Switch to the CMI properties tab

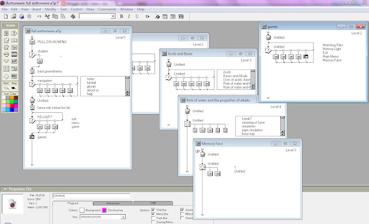pos(153,203)
